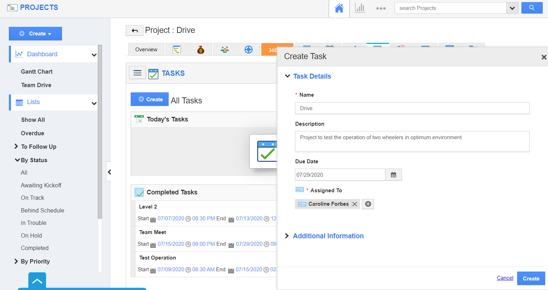Viewport: 548px width, 290px height.
Task: Click Create button in Create Task dialog
Action: tap(531, 278)
